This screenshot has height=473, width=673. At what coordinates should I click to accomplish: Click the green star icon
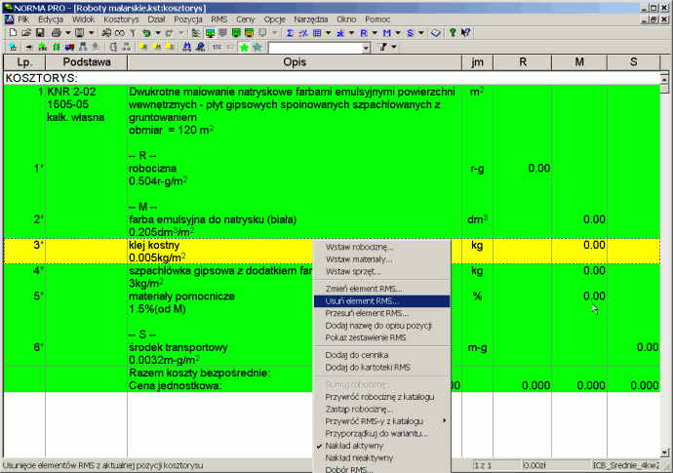(x=244, y=47)
